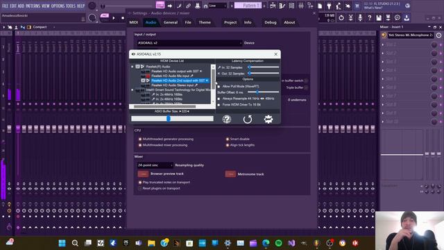Open the PATTERNS menu
Viewport: 444px width, 250px height.
tap(33, 6)
